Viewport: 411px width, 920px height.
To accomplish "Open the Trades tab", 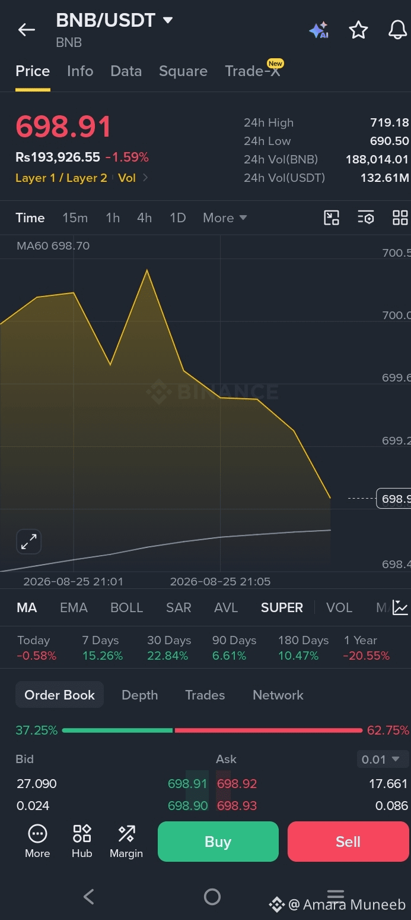I will [205, 695].
